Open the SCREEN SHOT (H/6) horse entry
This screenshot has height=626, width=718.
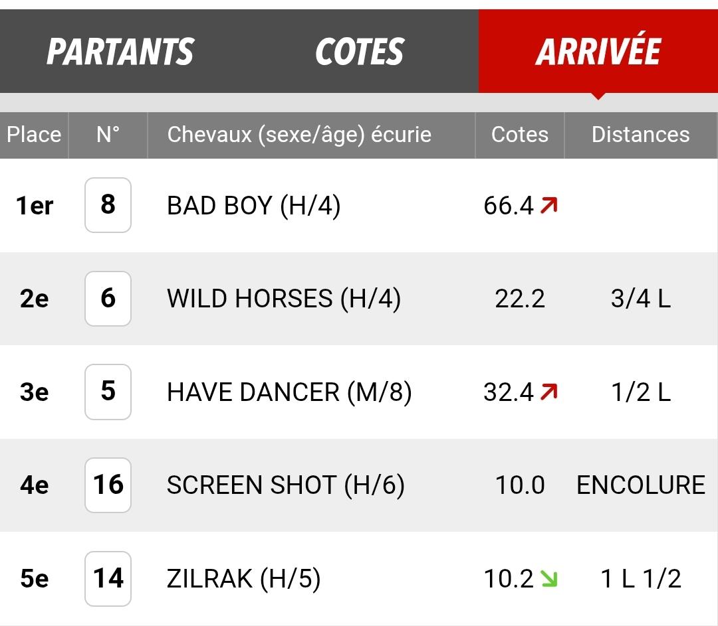tap(286, 485)
